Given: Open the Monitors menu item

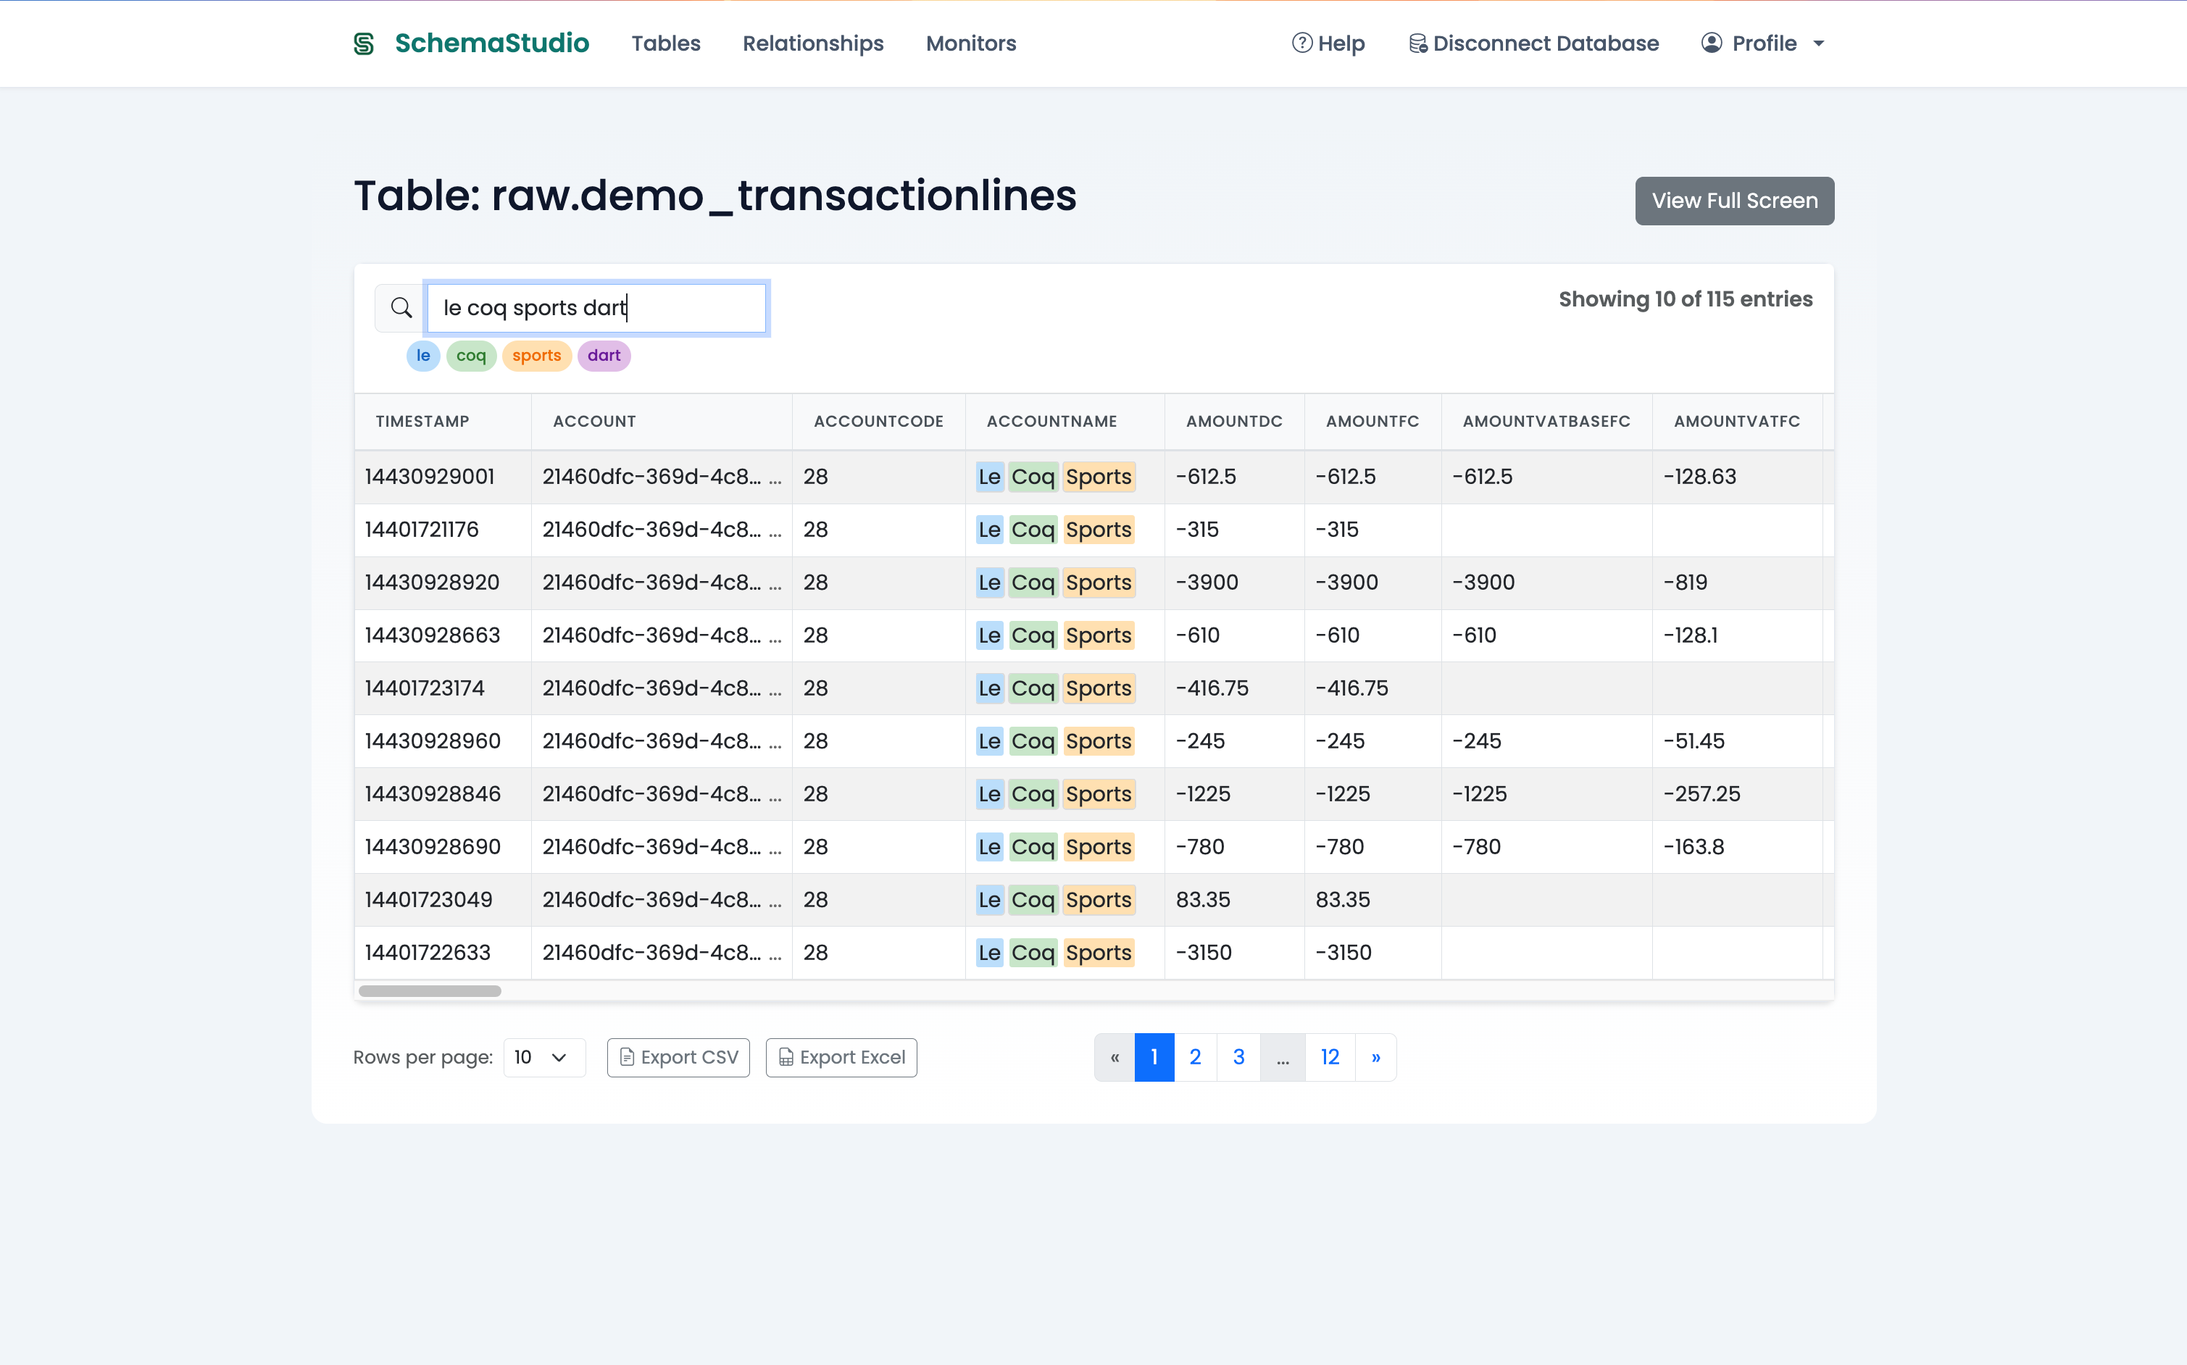Looking at the screenshot, I should pos(971,43).
